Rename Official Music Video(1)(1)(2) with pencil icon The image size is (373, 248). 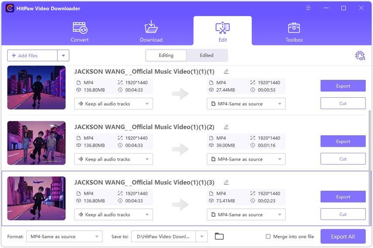tap(226, 127)
